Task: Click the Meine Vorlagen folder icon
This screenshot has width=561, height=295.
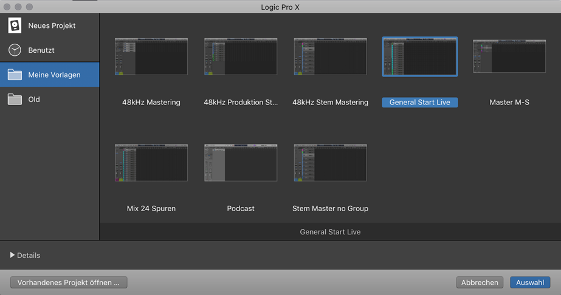Action: 15,75
